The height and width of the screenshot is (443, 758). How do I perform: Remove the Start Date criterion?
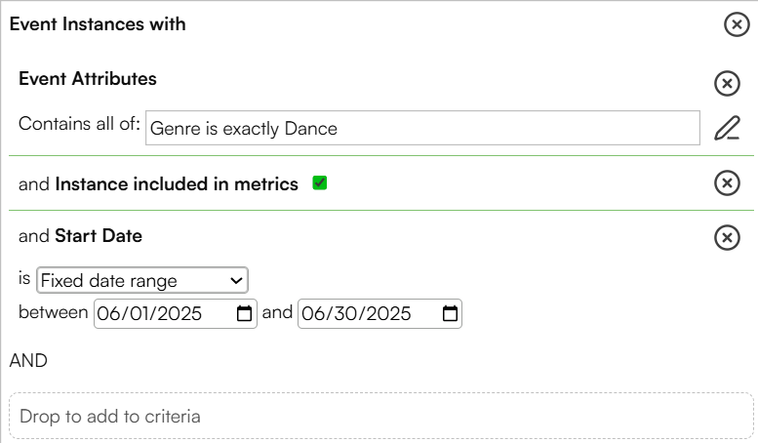point(727,237)
